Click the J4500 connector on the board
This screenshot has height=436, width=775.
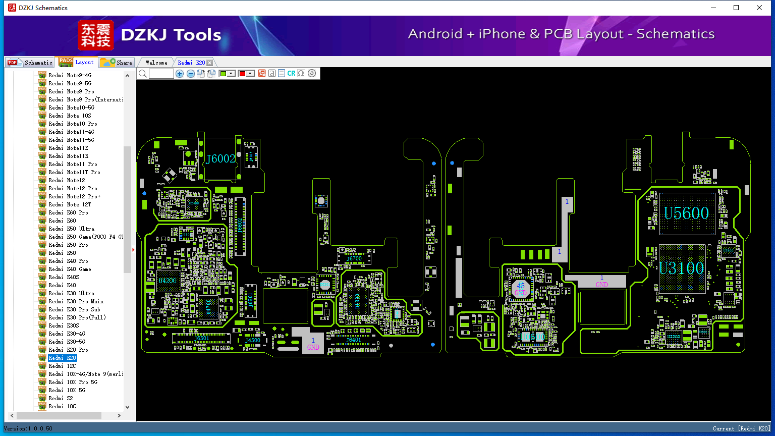[x=253, y=341]
